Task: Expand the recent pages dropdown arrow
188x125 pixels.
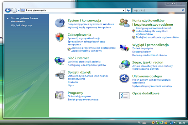Action: pyautogui.click(x=18, y=10)
